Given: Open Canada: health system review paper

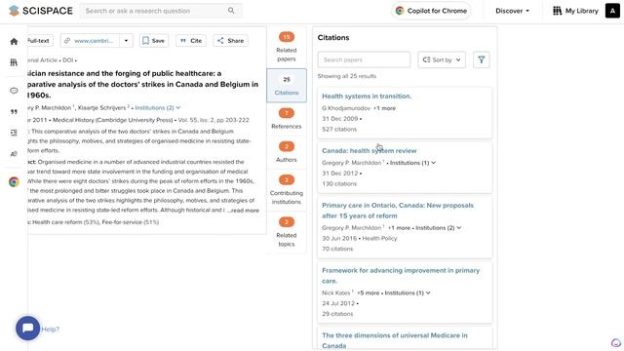Looking at the screenshot, I should [x=369, y=151].
